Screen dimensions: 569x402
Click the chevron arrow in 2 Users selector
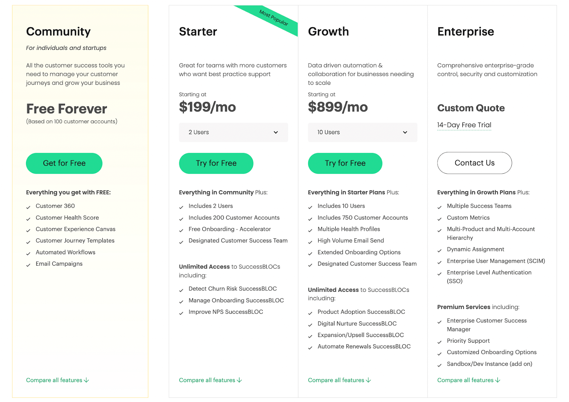276,132
